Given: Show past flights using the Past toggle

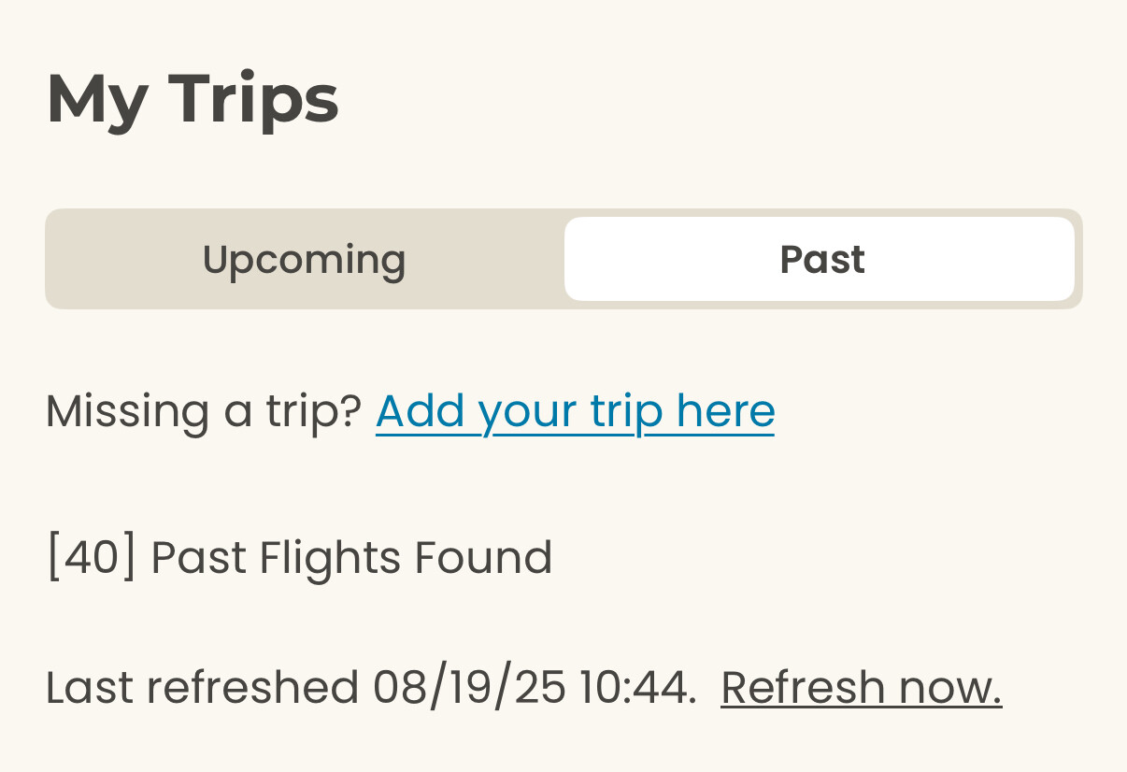Looking at the screenshot, I should pyautogui.click(x=820, y=260).
